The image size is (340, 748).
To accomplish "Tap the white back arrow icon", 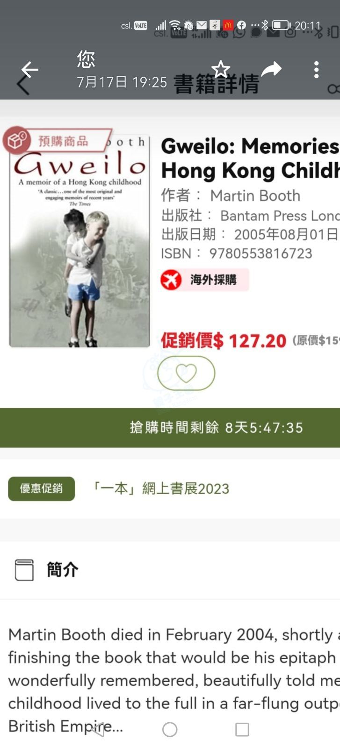I will coord(30,70).
